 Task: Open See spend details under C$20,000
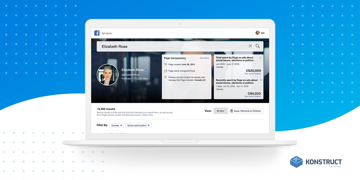[253, 74]
